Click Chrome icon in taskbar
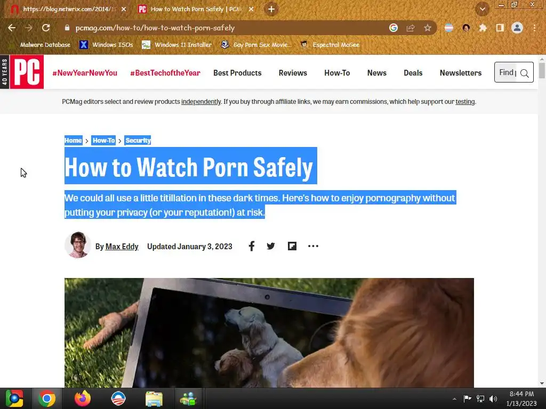Image resolution: width=546 pixels, height=409 pixels. click(47, 398)
